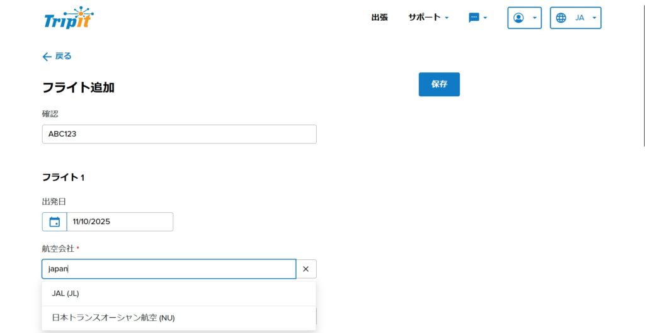Open the 出張 navigation item
The image size is (645, 333).
[x=379, y=18]
